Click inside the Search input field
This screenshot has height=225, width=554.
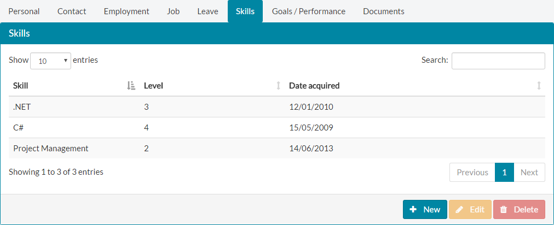pos(498,61)
